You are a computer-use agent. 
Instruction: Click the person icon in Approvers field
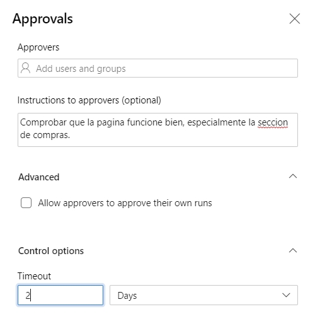point(26,68)
